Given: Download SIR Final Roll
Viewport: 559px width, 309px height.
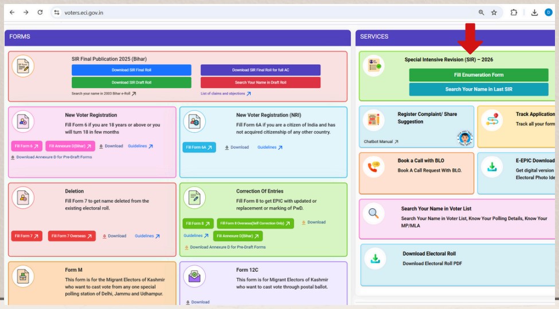Looking at the screenshot, I should tap(131, 70).
